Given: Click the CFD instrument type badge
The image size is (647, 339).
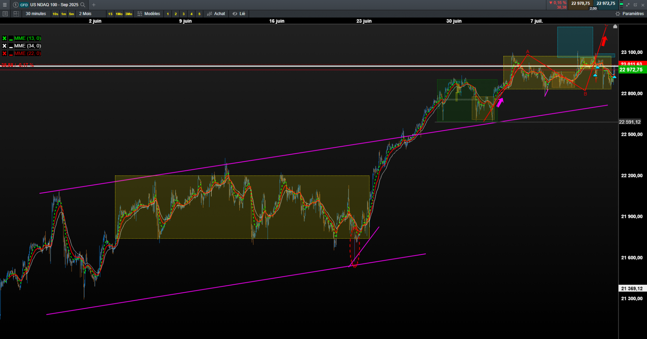Looking at the screenshot, I should pos(24,5).
